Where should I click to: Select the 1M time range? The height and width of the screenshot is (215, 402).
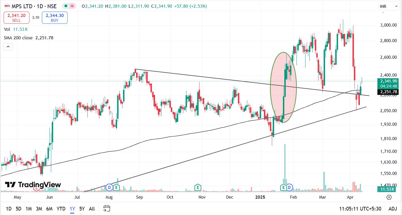[x=29, y=209]
